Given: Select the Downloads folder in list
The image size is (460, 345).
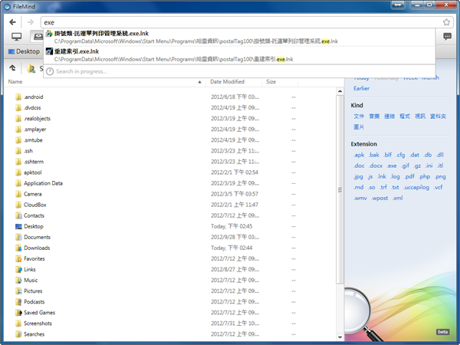Looking at the screenshot, I should (36, 248).
